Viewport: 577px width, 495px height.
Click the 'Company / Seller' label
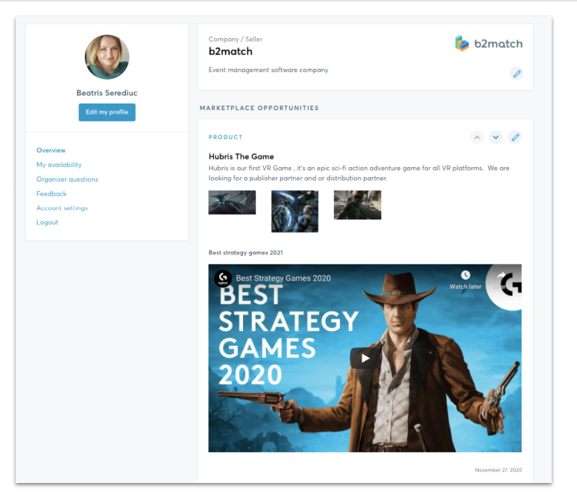pos(235,39)
